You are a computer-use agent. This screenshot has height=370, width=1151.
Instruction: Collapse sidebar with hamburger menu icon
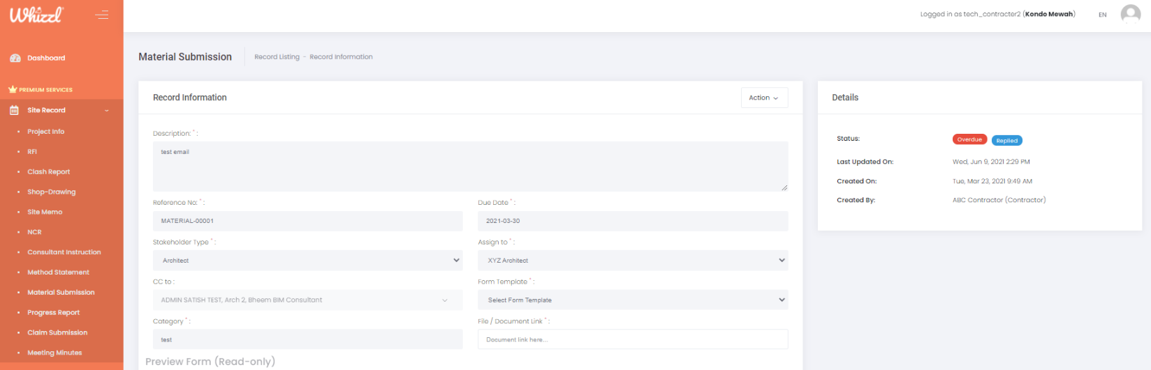102,15
